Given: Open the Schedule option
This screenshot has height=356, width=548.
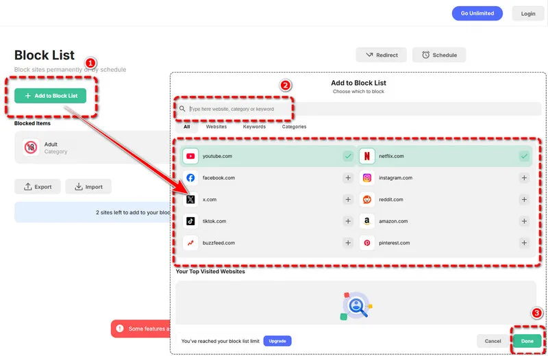Looking at the screenshot, I should tap(439, 55).
